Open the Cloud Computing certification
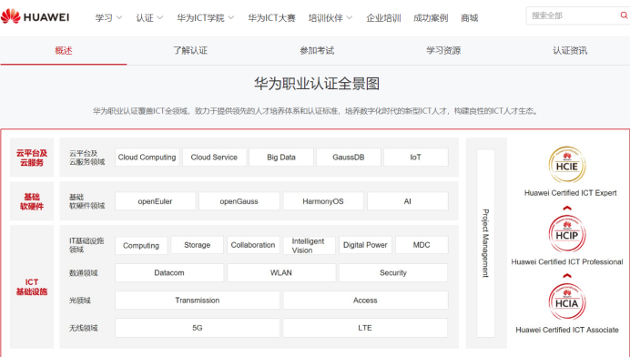Viewport: 630px width, 357px height. [x=147, y=158]
